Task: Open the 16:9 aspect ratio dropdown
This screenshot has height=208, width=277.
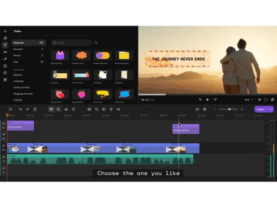Action: 249,100
